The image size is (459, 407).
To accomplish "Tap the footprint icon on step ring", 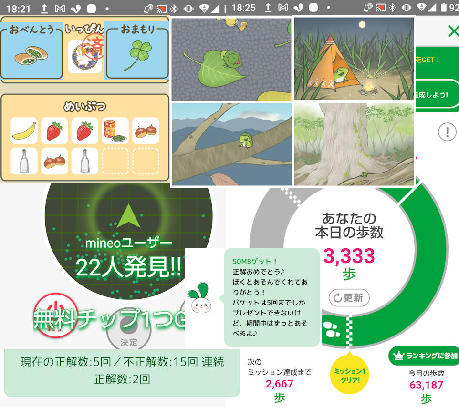I will [x=332, y=329].
